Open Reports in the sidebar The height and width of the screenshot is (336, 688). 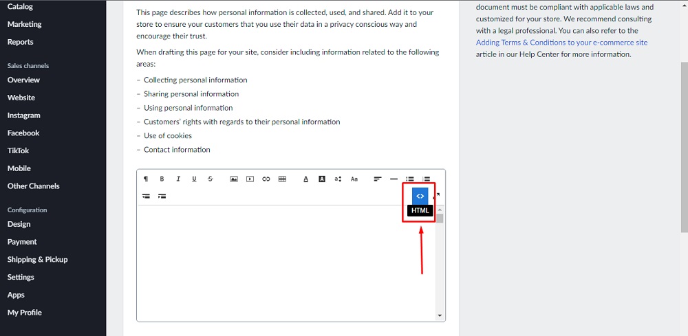(x=20, y=42)
